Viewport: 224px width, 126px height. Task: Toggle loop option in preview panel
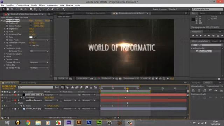(218, 36)
